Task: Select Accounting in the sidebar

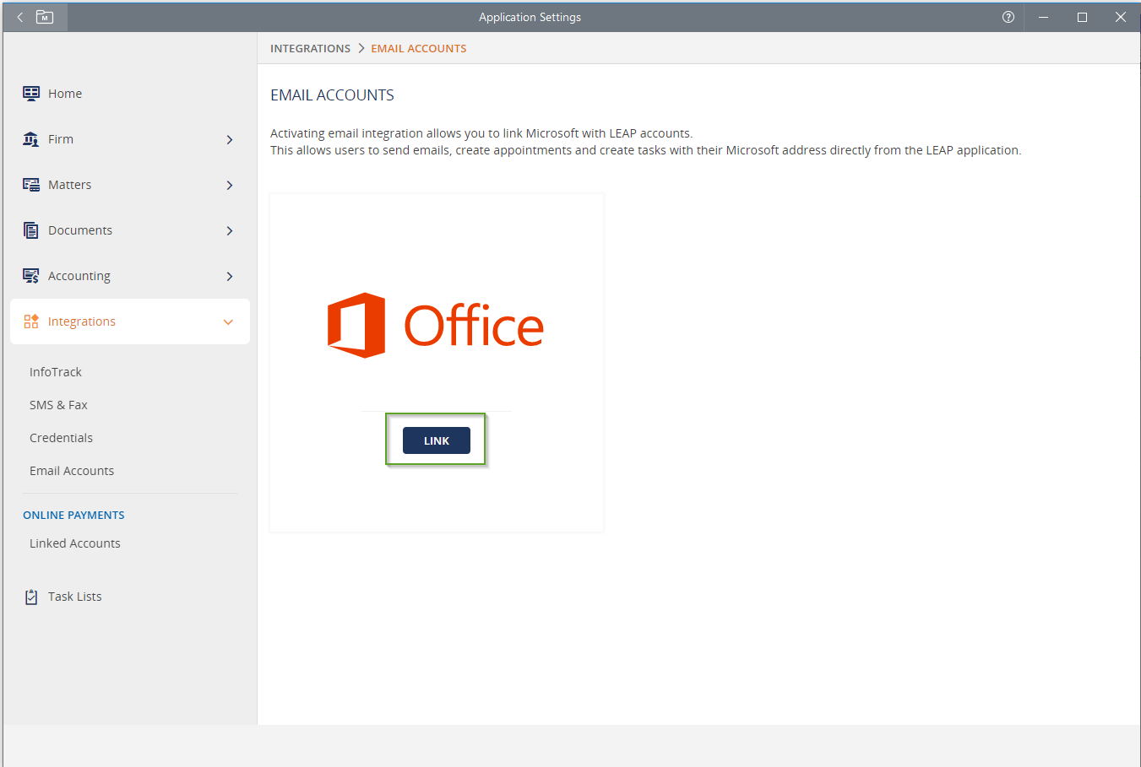Action: point(79,276)
